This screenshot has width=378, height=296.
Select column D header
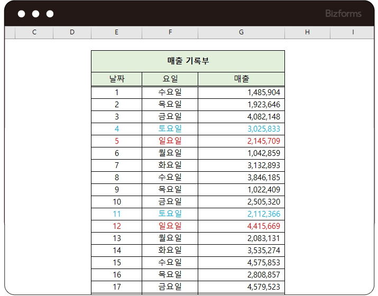[x=72, y=32]
